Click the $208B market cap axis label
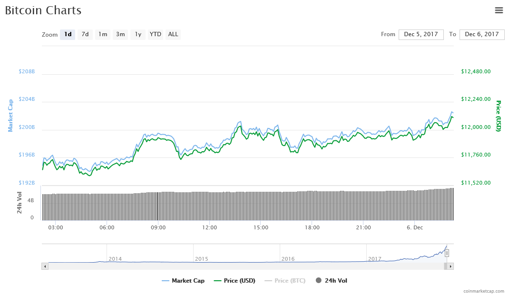Viewport: 509px width, 295px height. (x=27, y=71)
